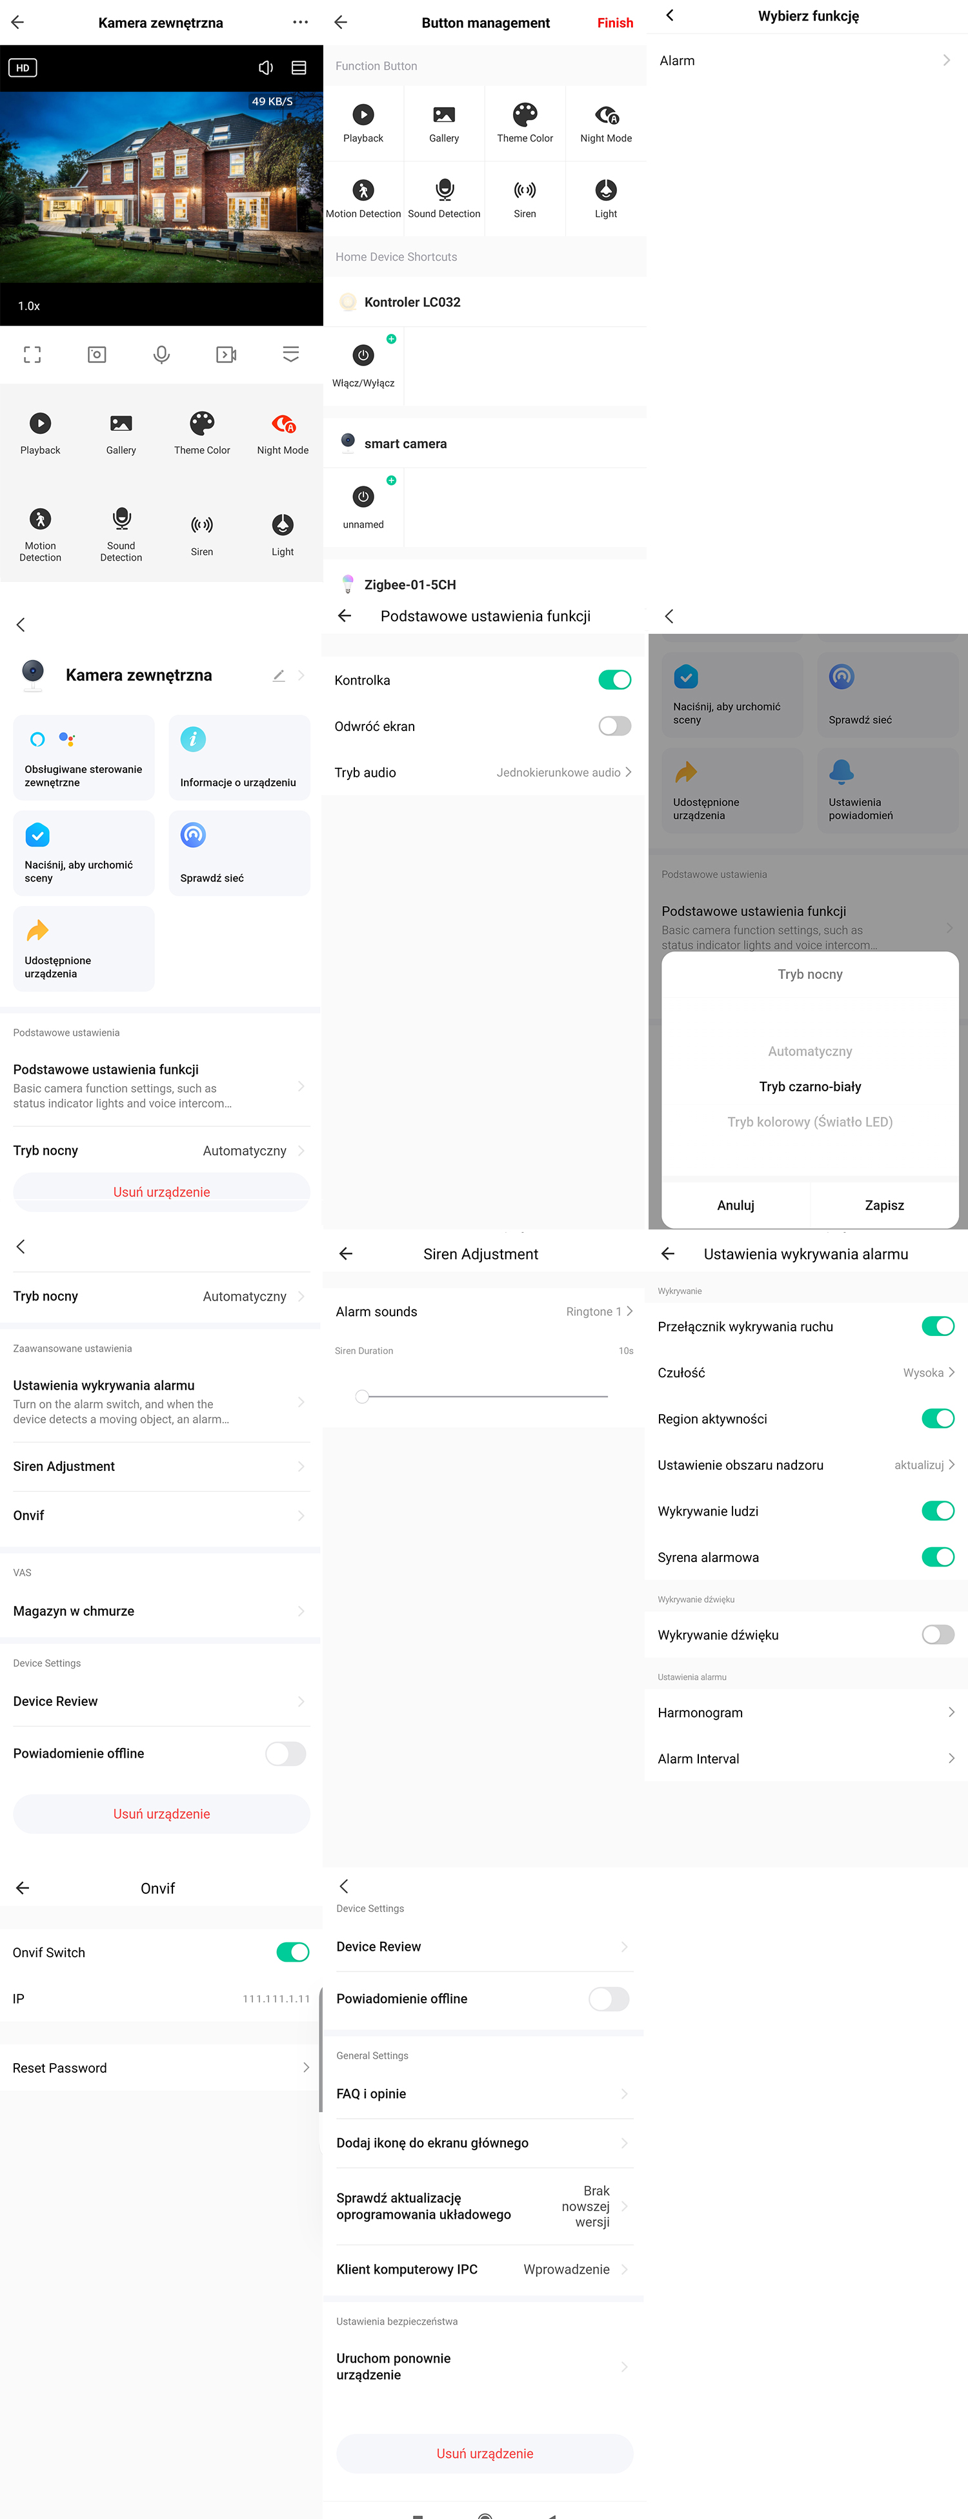Open Tryb audio Jednokierunkowe audio option
Screen dimensions: 968x2519
(483, 772)
